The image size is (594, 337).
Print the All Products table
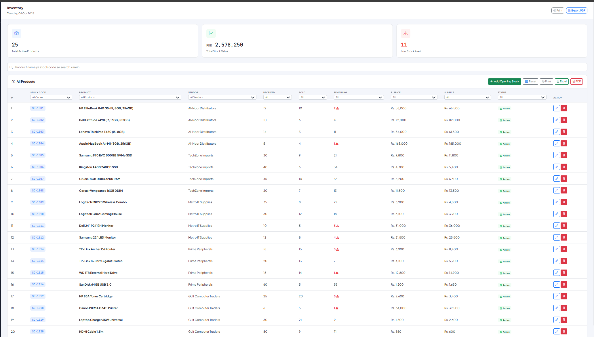(x=546, y=82)
